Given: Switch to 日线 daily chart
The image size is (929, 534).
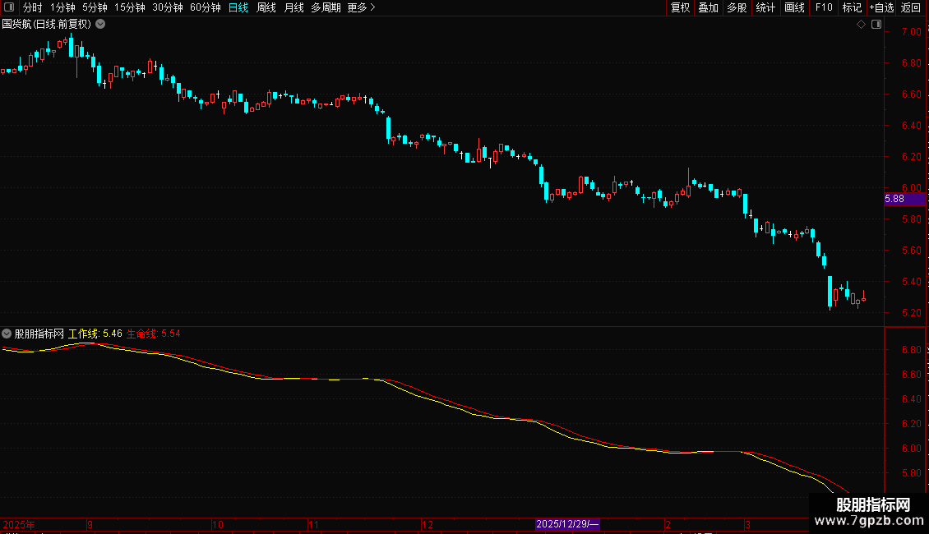Looking at the screenshot, I should (238, 7).
